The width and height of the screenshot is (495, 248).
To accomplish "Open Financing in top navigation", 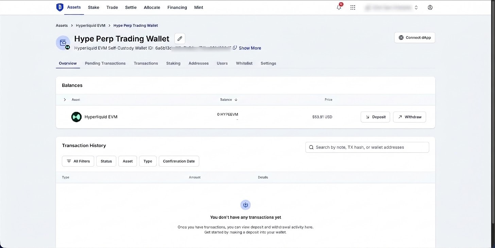I will pos(177,7).
